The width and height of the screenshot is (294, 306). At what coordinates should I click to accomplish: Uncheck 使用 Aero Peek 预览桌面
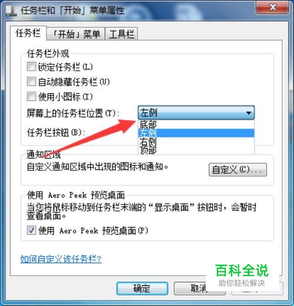31,230
